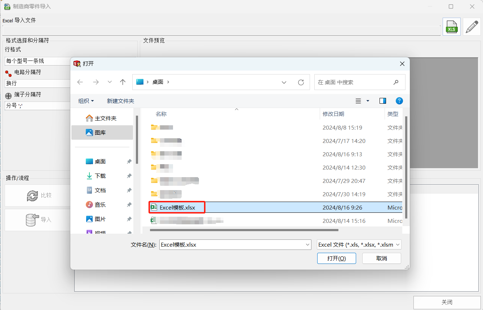Click the search magnifier icon
The width and height of the screenshot is (483, 310).
(396, 82)
